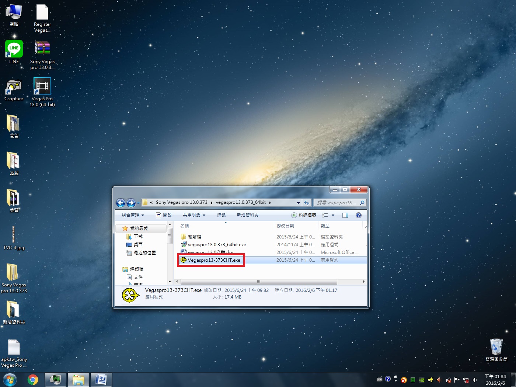The width and height of the screenshot is (516, 387).
Task: Show the hidden breadcrumb path via « chevron
Action: pos(151,202)
